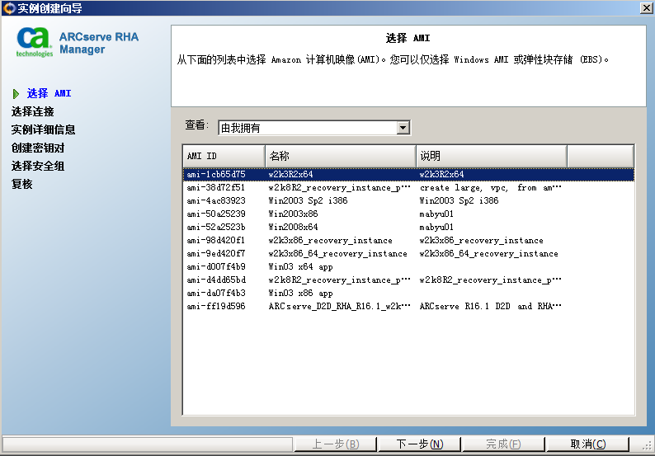Image resolution: width=655 pixels, height=456 pixels.
Task: Go to the 复核 step
Action: [x=21, y=184]
